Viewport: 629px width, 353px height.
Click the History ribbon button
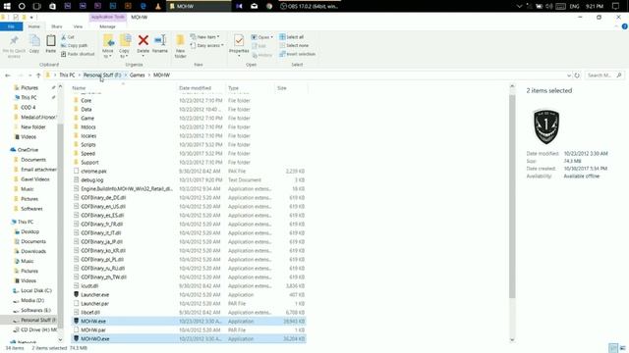[262, 55]
